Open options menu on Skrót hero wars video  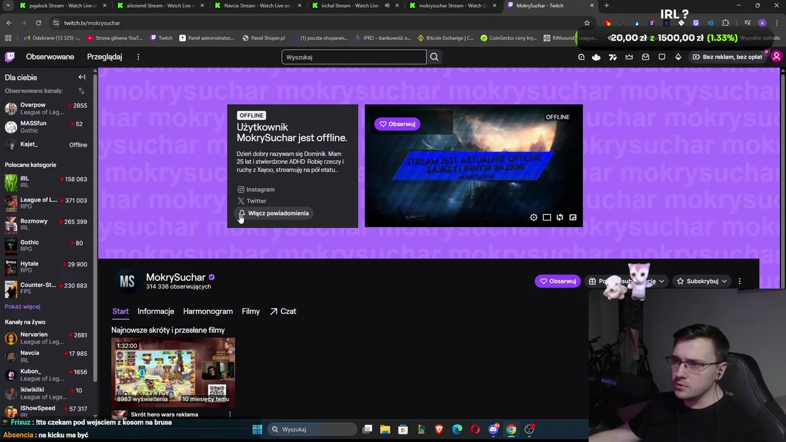coord(230,414)
